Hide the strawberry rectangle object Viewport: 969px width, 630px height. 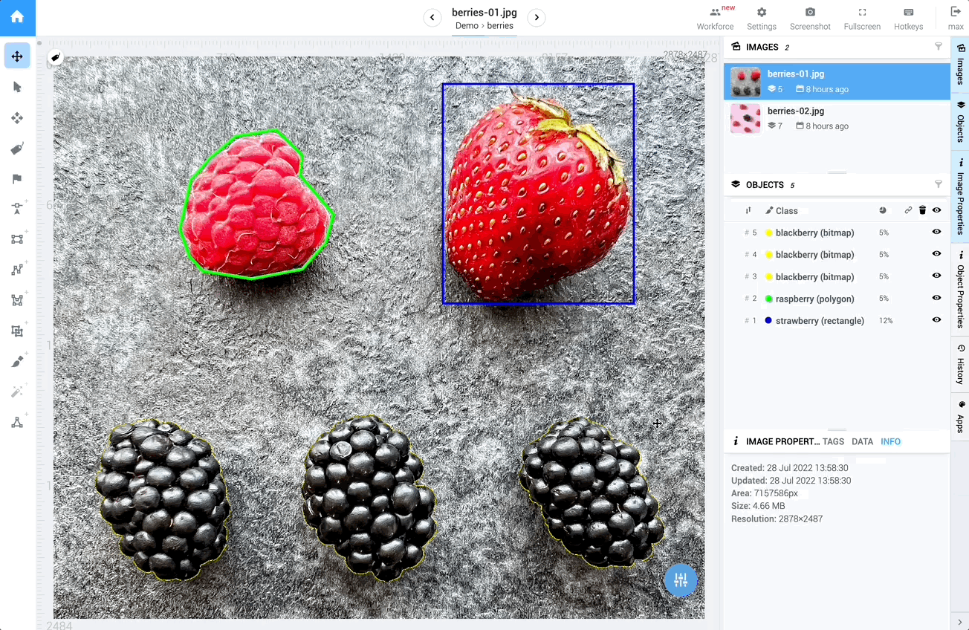click(936, 320)
